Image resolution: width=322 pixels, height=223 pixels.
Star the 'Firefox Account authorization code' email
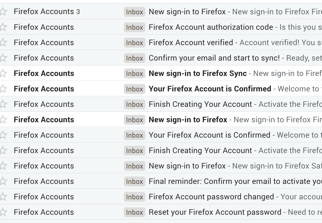(x=3, y=27)
